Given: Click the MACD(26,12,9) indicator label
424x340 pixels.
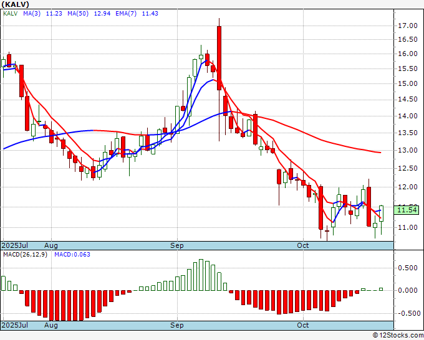Looking at the screenshot, I should tap(25, 255).
